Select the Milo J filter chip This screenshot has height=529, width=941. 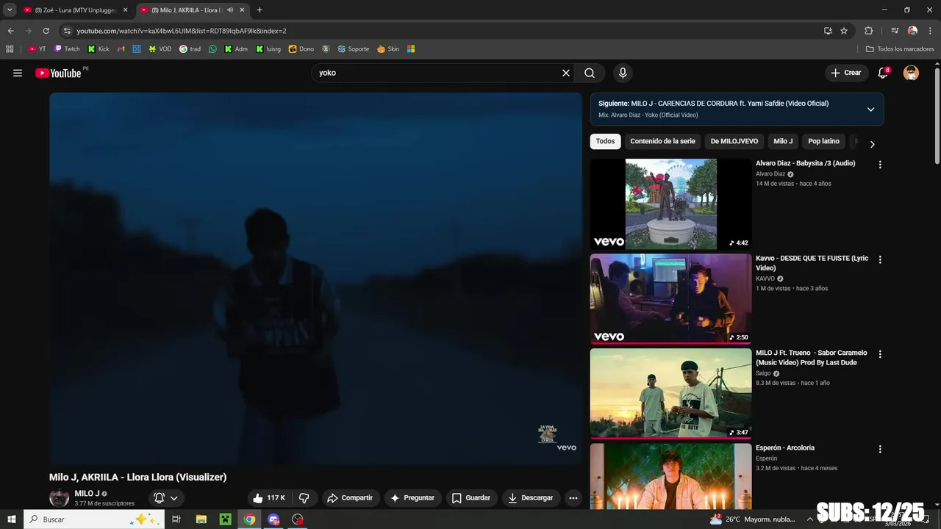[783, 141]
